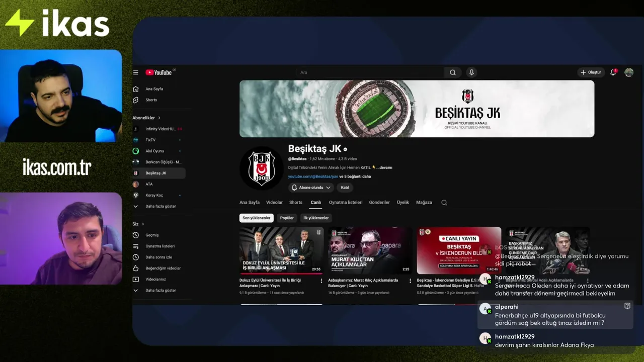644x362 pixels.
Task: Open Oynatma listeleri channel tab
Action: tap(346, 203)
